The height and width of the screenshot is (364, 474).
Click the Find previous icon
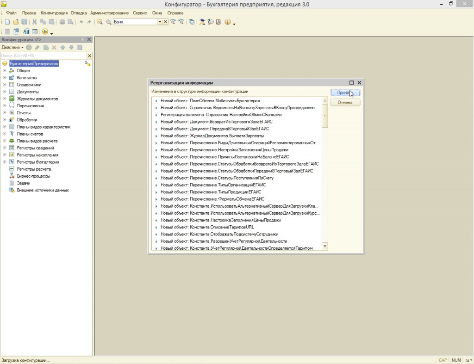(181, 22)
